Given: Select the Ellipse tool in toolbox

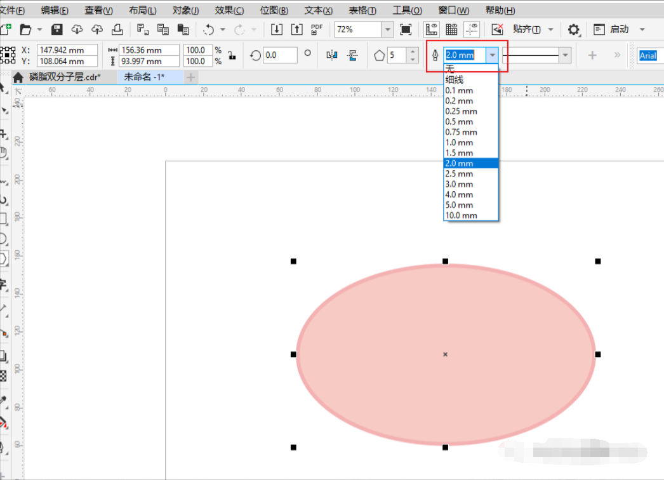Looking at the screenshot, I should 3,239.
